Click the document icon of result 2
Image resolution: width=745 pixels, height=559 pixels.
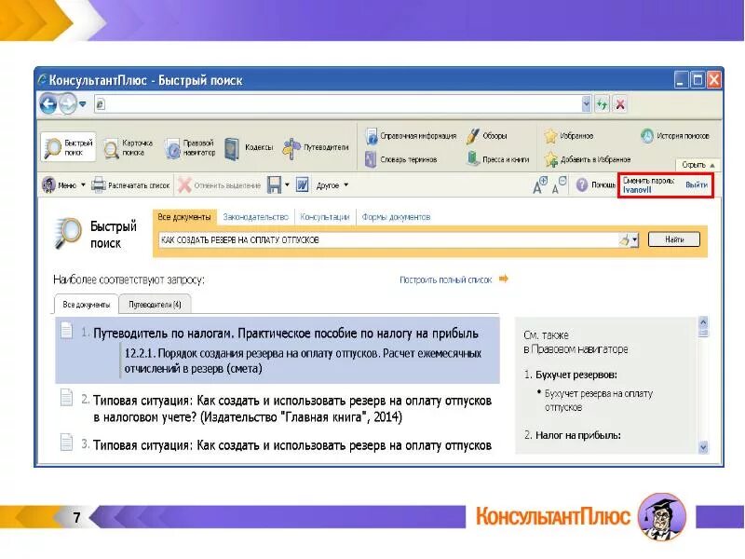pyautogui.click(x=66, y=398)
